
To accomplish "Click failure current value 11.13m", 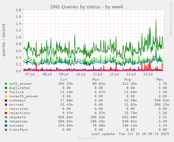I will tap(67, 92).
